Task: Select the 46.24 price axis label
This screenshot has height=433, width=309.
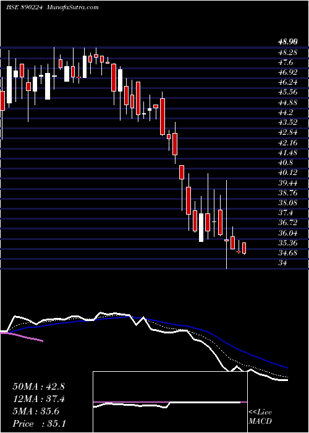Action: pos(288,82)
